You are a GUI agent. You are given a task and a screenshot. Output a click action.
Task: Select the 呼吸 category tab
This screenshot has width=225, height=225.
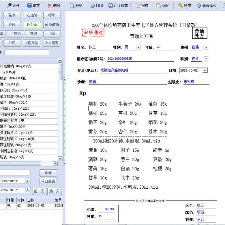point(52,15)
